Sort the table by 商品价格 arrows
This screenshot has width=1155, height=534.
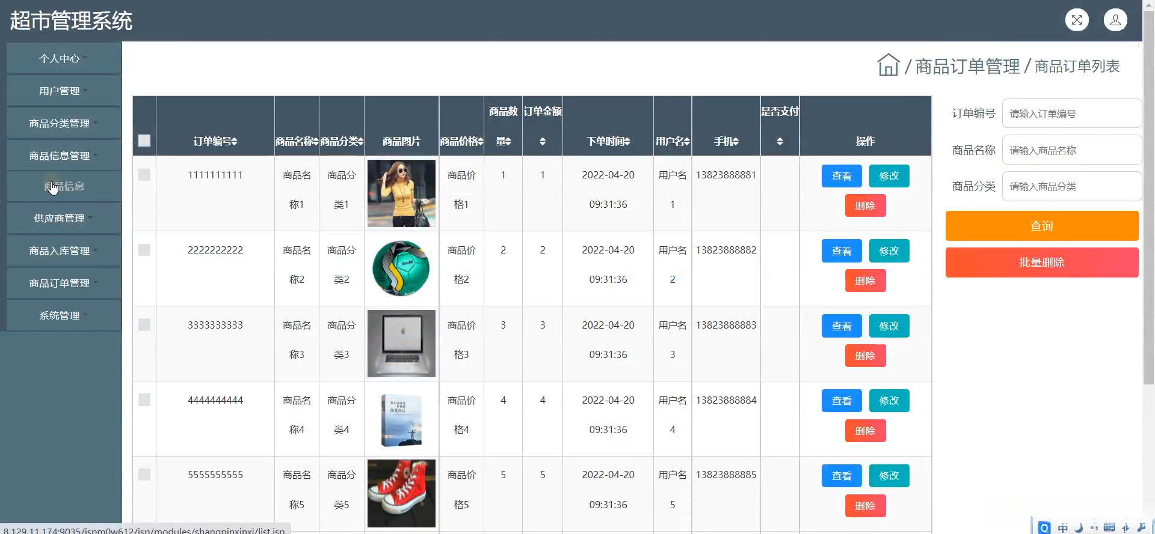tap(481, 142)
